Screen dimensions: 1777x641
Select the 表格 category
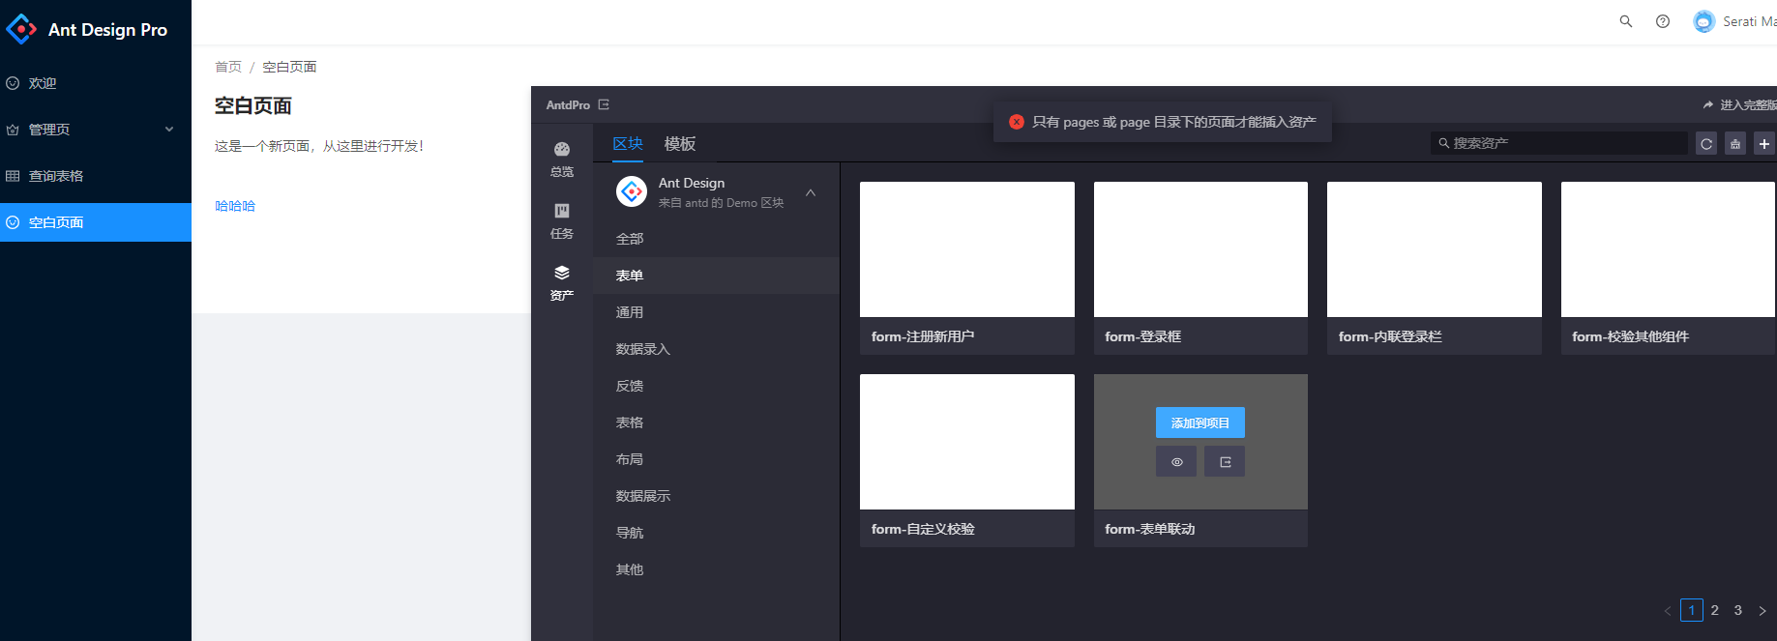click(716, 422)
